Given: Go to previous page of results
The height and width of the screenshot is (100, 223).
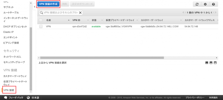Looking at the screenshot, I should (185, 12).
